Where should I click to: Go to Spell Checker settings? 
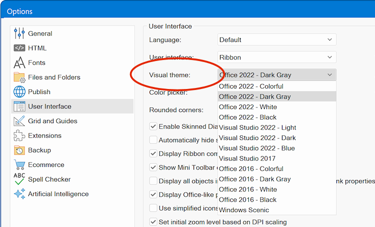[49, 179]
